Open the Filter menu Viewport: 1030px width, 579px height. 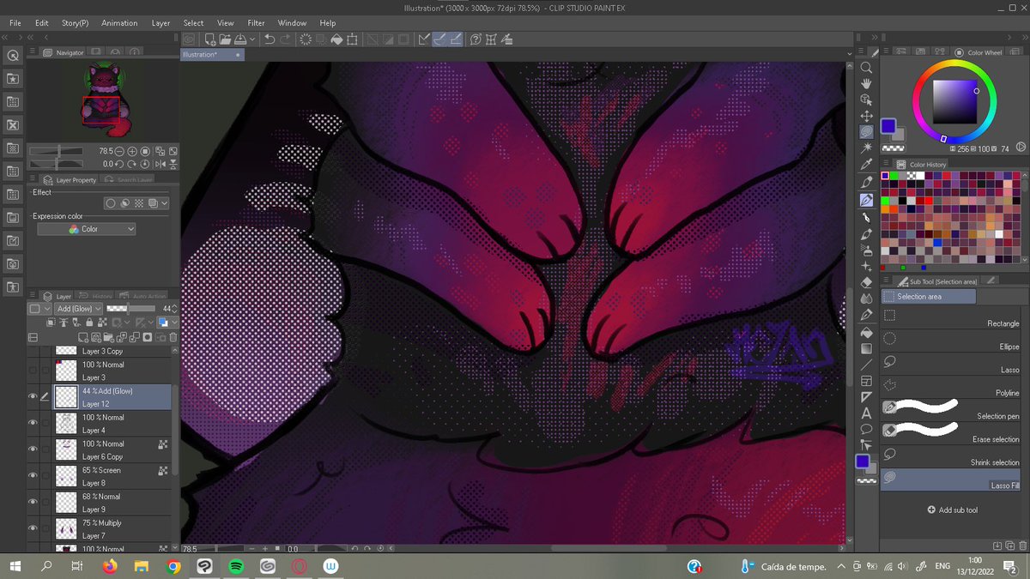pyautogui.click(x=257, y=23)
